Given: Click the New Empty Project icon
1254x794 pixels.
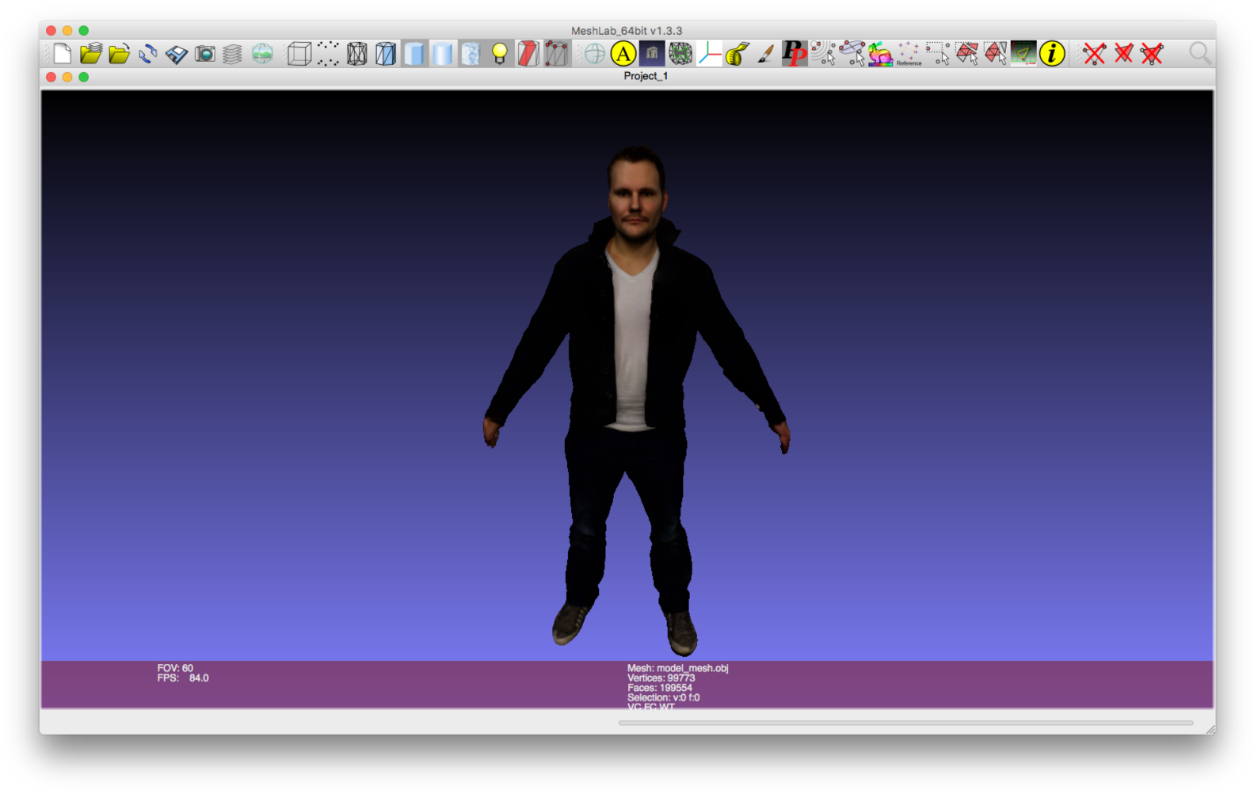Looking at the screenshot, I should click(62, 54).
